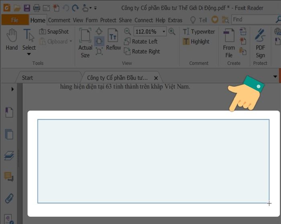
Task: Open the Attachments paperclip panel
Action: click(x=9, y=198)
